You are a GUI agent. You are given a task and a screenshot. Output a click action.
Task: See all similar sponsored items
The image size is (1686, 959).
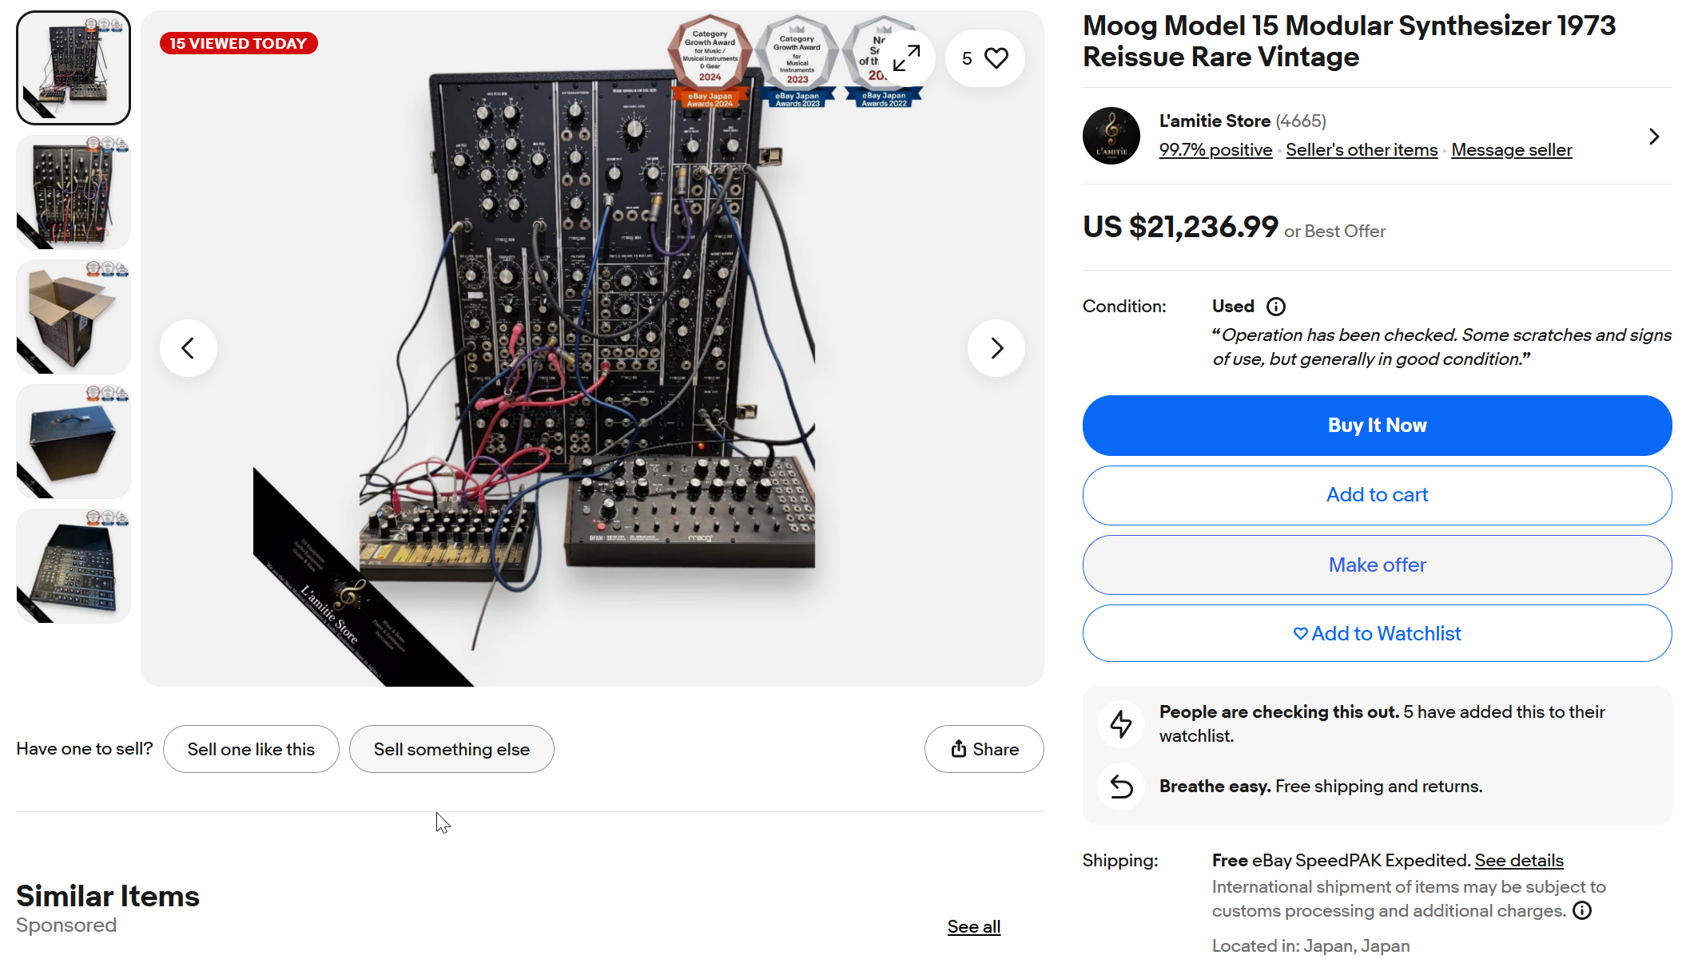973,927
